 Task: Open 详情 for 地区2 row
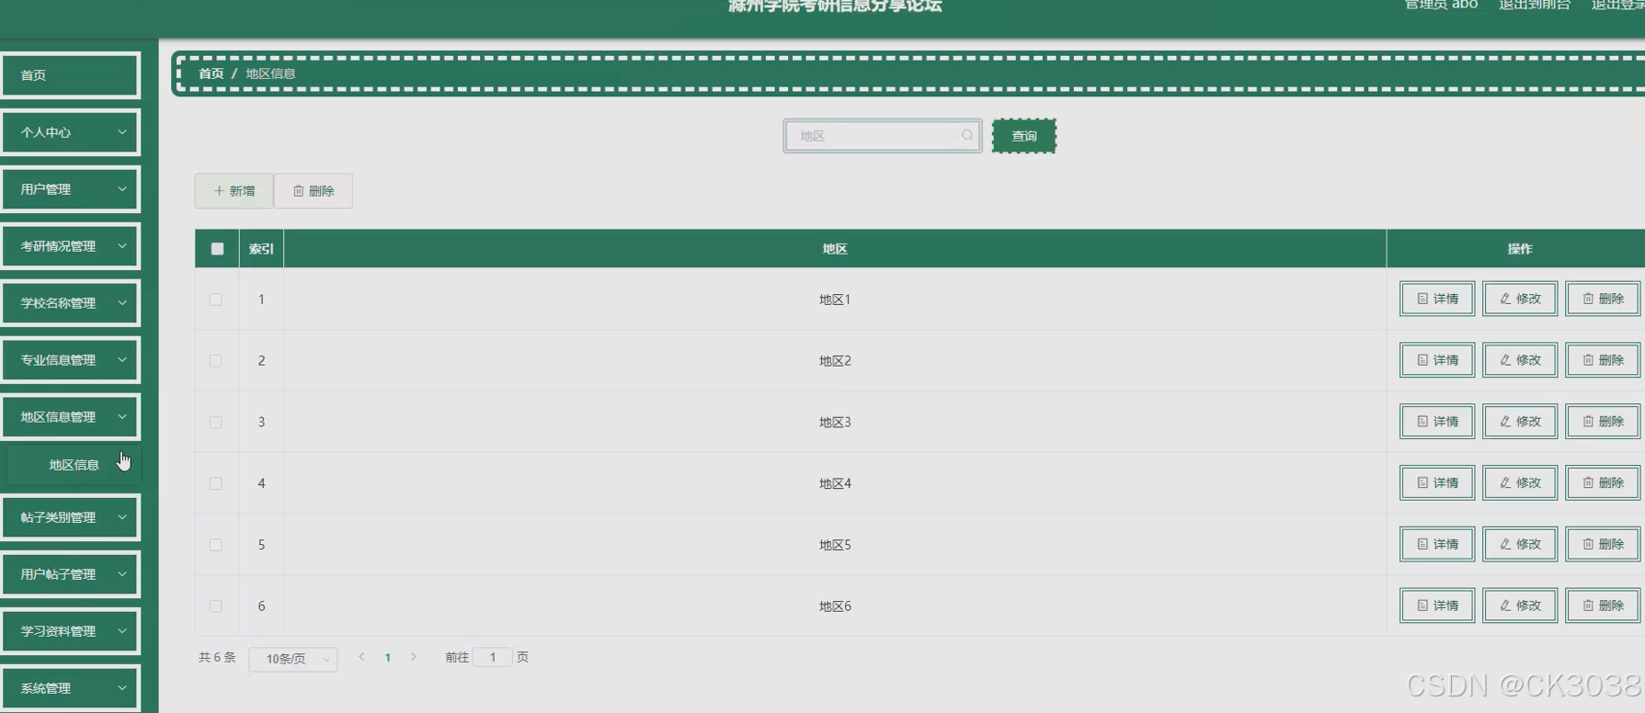[x=1437, y=360]
